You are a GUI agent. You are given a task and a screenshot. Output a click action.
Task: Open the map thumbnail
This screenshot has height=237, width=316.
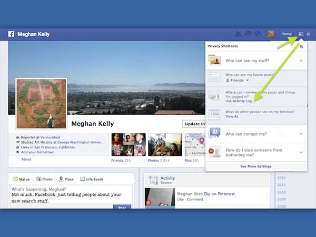coord(195,145)
